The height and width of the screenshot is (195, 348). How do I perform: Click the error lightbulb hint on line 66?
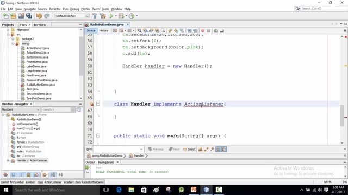[x=92, y=104]
